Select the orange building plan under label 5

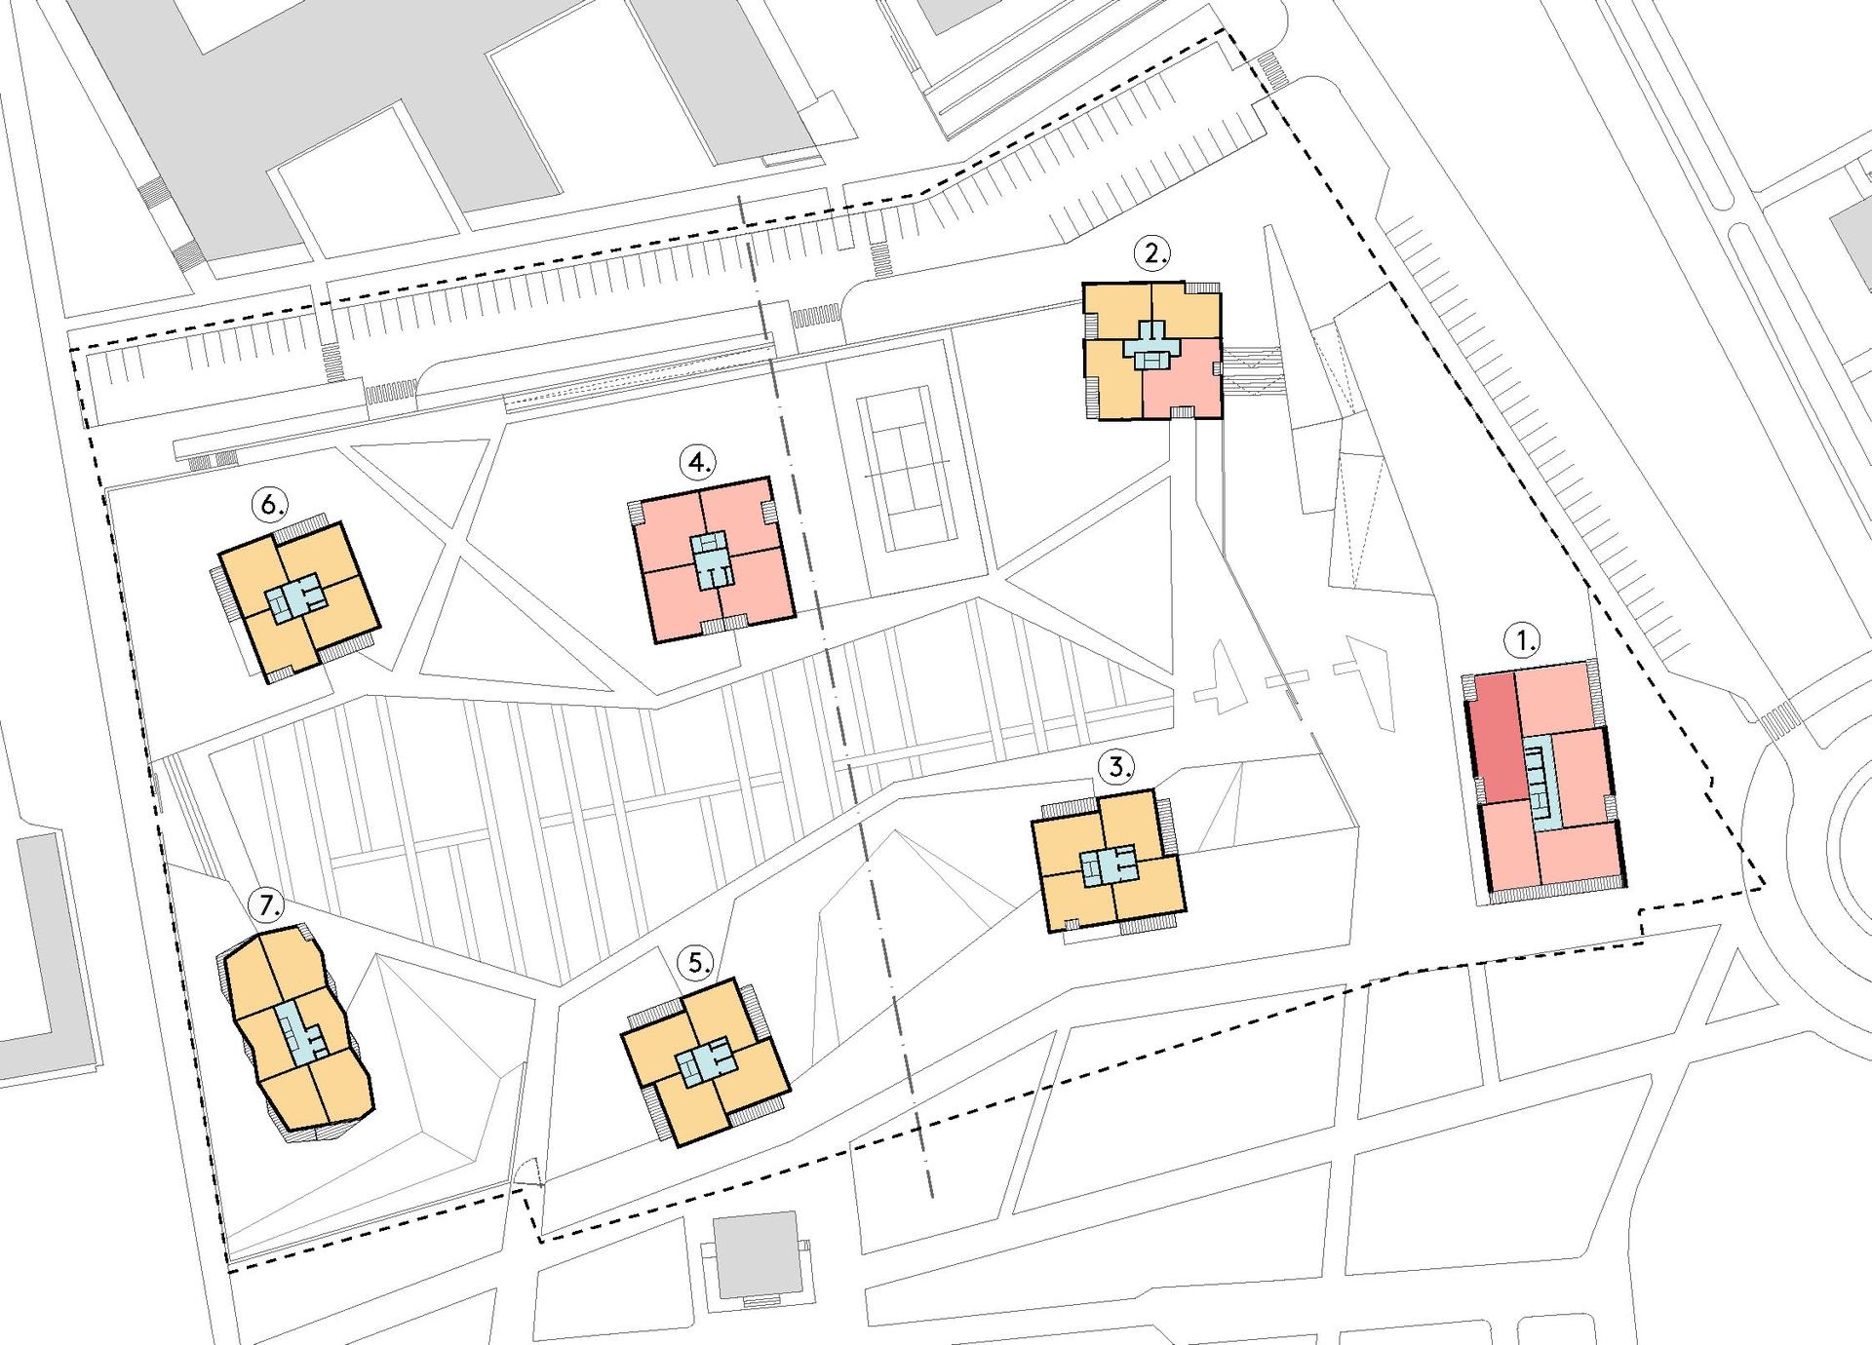pyautogui.click(x=705, y=1061)
